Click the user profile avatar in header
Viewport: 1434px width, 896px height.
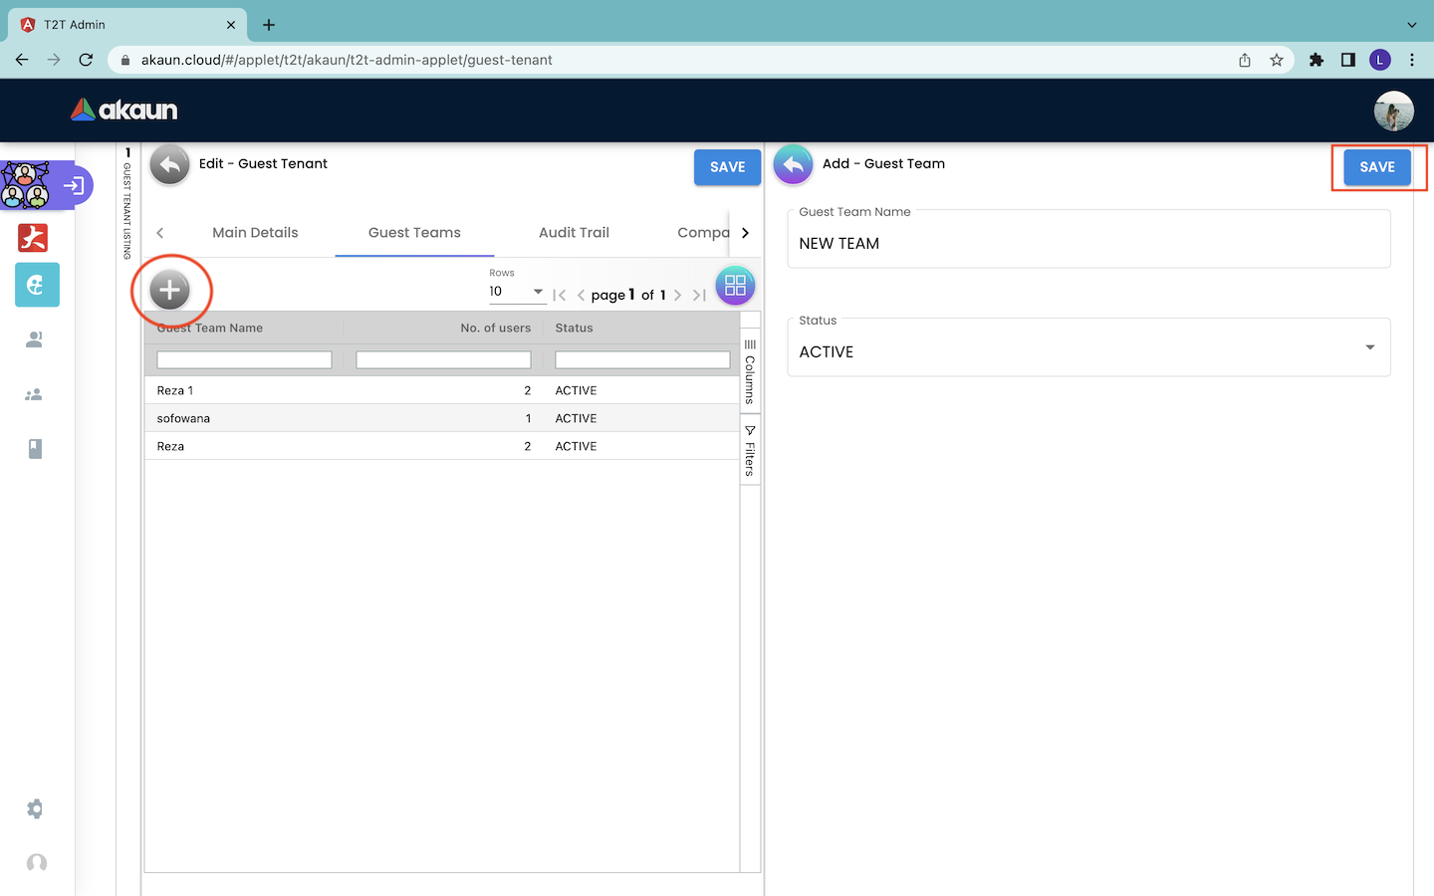tap(1393, 111)
